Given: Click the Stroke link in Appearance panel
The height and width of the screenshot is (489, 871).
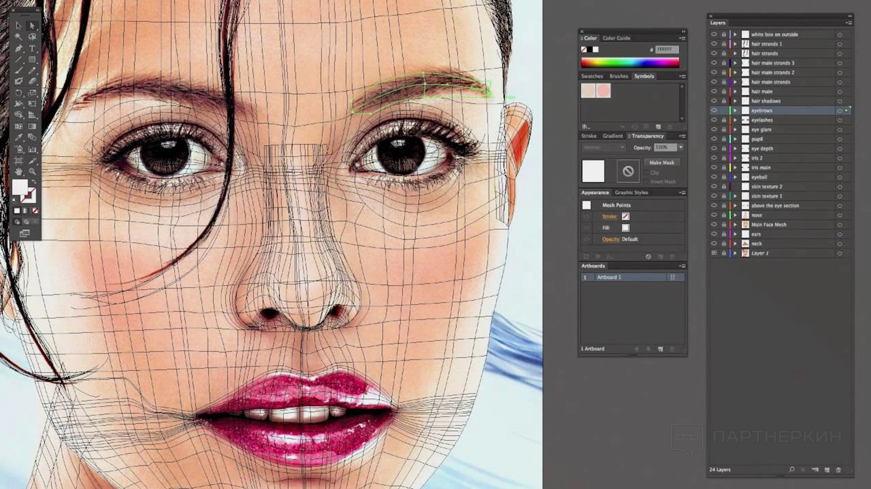Looking at the screenshot, I should pyautogui.click(x=609, y=216).
